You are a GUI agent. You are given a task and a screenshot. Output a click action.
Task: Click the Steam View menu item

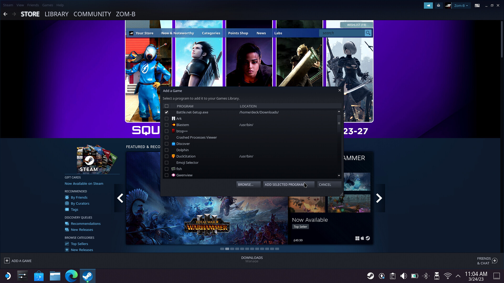[x=19, y=5]
